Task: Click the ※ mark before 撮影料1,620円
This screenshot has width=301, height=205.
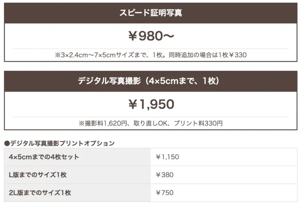Action: coord(81,123)
